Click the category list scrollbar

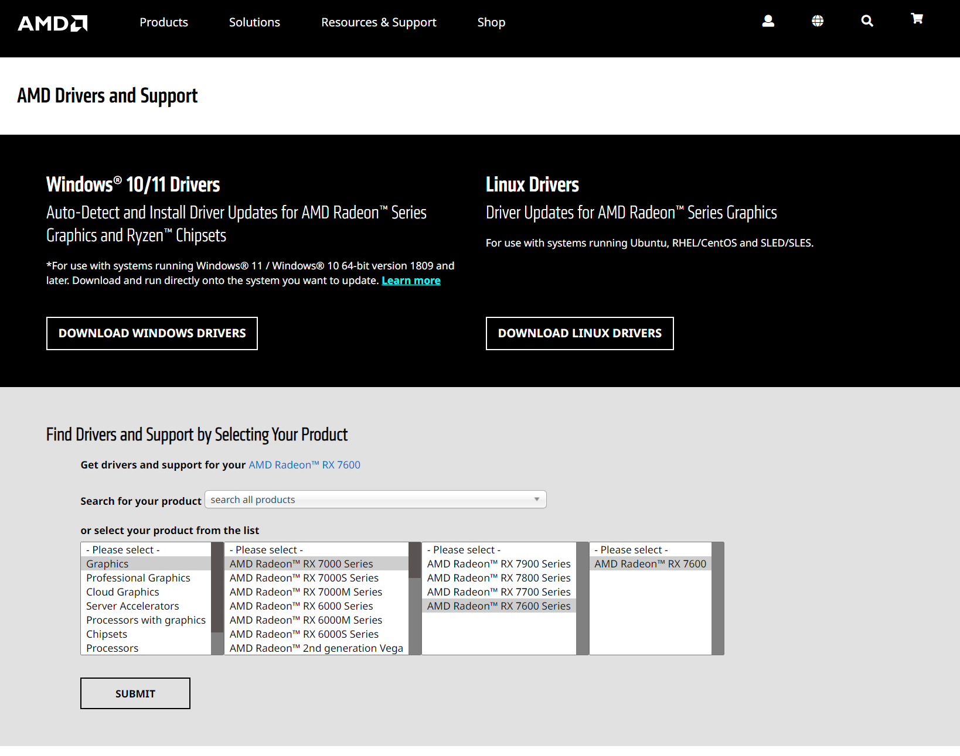[217, 598]
